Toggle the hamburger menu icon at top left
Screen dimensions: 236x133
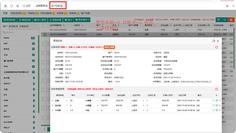point(6,6)
